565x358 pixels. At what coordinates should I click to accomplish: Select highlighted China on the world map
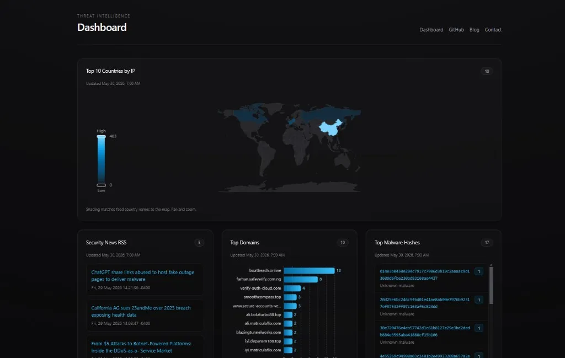(330, 128)
